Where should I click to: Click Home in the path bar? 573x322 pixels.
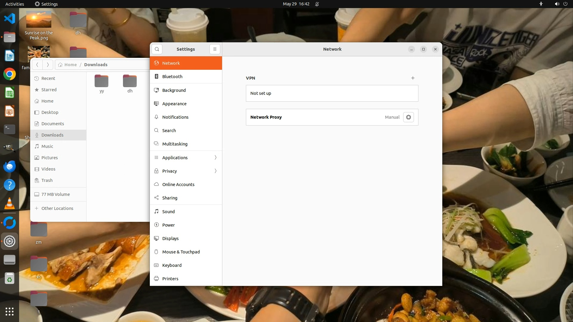[70, 65]
